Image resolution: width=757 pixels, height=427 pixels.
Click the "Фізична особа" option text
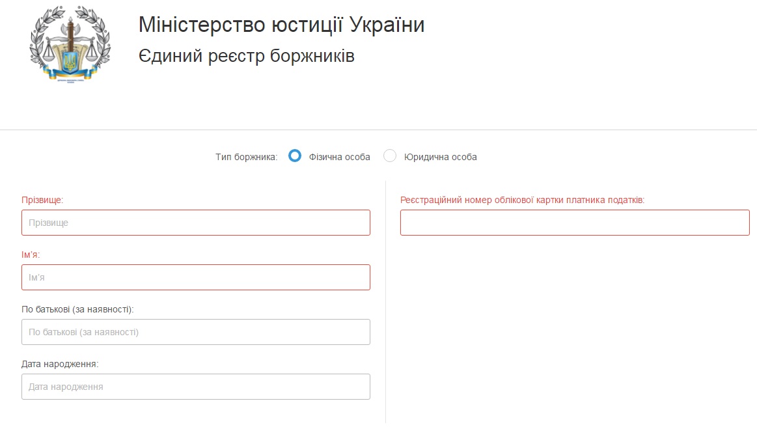tap(339, 157)
